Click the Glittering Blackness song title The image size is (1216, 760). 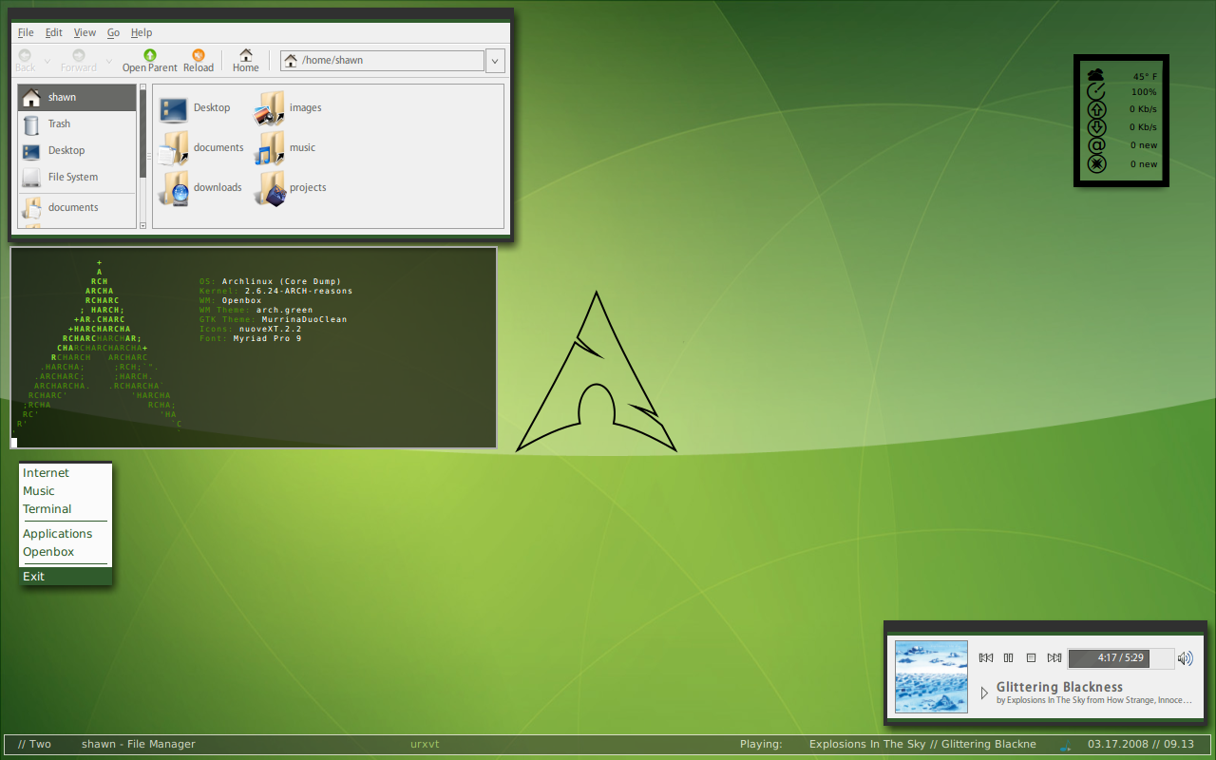click(1059, 687)
